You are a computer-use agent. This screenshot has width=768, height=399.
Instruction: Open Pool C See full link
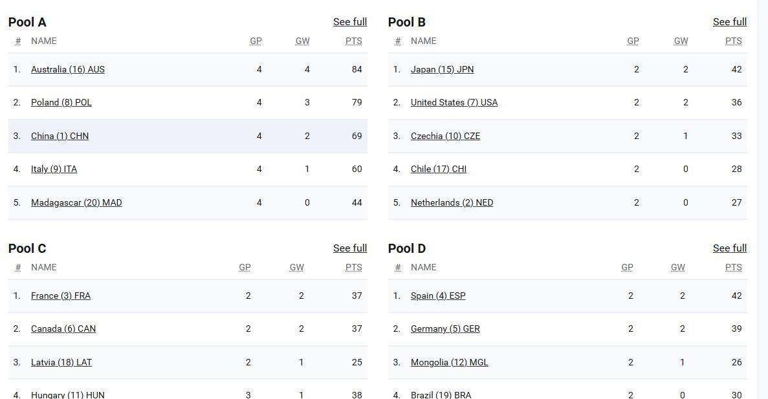[x=350, y=248]
